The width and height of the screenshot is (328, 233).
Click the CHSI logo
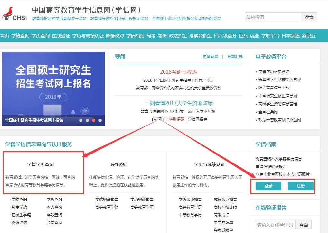[14, 14]
